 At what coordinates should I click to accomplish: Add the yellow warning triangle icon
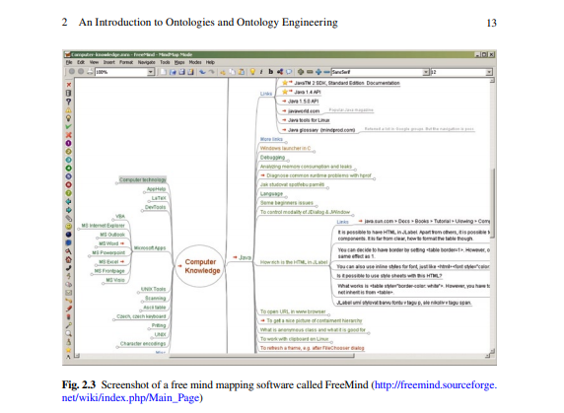[68, 110]
